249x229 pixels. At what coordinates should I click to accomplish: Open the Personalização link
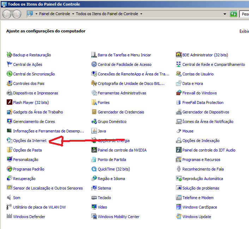coord(25,160)
